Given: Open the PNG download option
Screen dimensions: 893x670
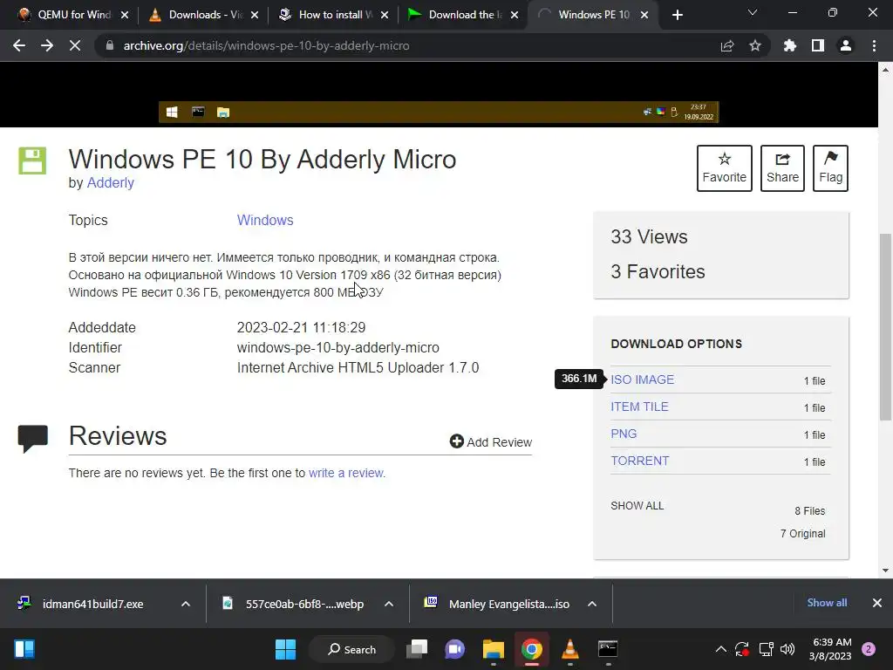Looking at the screenshot, I should [x=624, y=434].
